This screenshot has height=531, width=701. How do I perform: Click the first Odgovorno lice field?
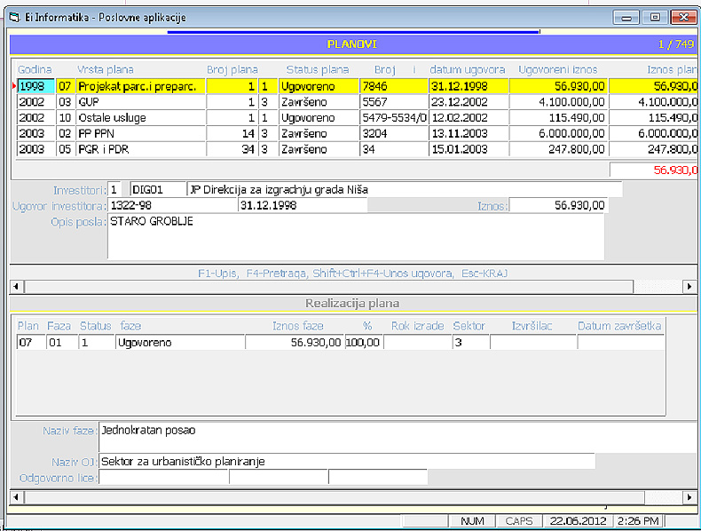(162, 478)
